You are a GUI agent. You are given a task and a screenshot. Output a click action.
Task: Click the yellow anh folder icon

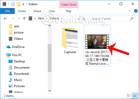[x=11, y=26]
